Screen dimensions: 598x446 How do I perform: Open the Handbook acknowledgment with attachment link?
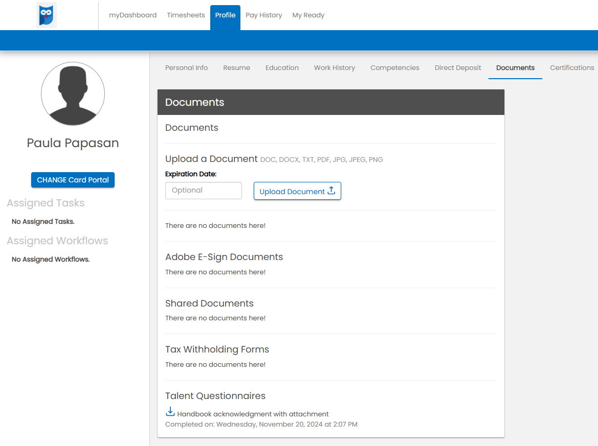coord(253,414)
